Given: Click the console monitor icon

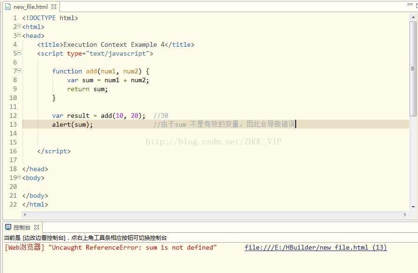Looking at the screenshot, I should pos(8,227).
